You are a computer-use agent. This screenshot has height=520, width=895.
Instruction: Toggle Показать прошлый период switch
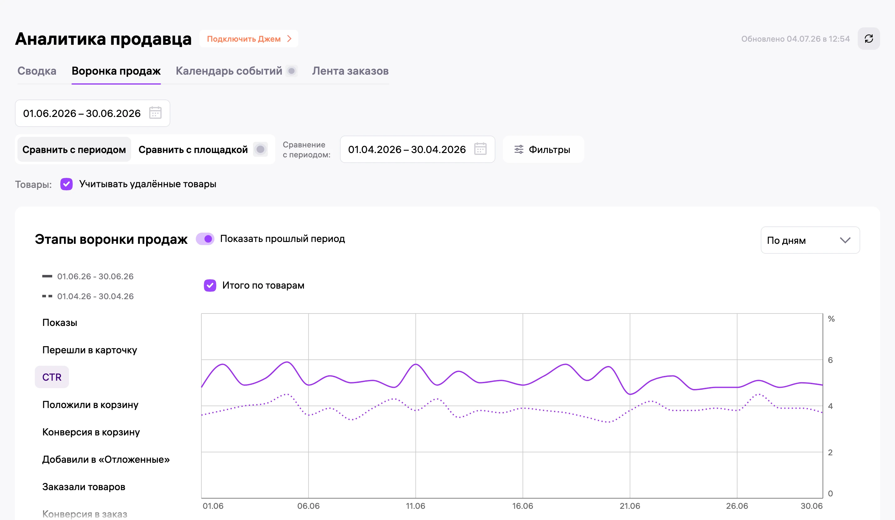[205, 239]
